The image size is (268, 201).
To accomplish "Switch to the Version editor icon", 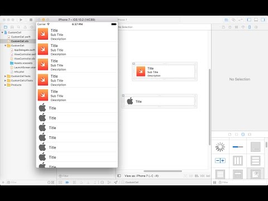I will [241, 20].
